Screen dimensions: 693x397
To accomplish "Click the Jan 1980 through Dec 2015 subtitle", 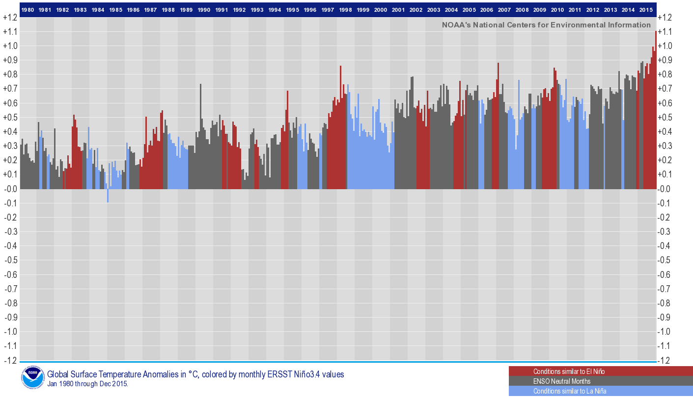I will pyautogui.click(x=88, y=384).
